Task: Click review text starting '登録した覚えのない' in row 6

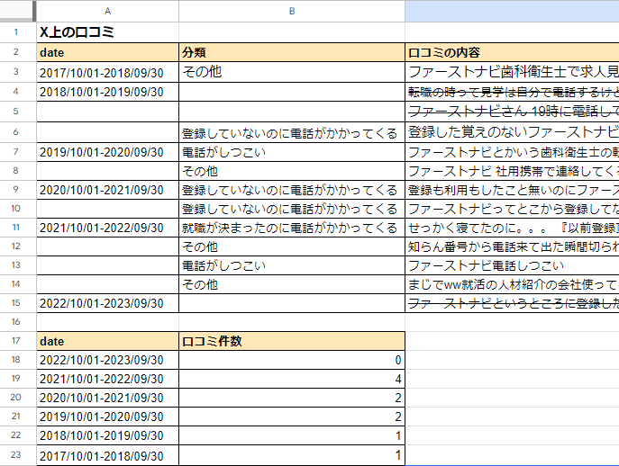Action: pos(512,132)
